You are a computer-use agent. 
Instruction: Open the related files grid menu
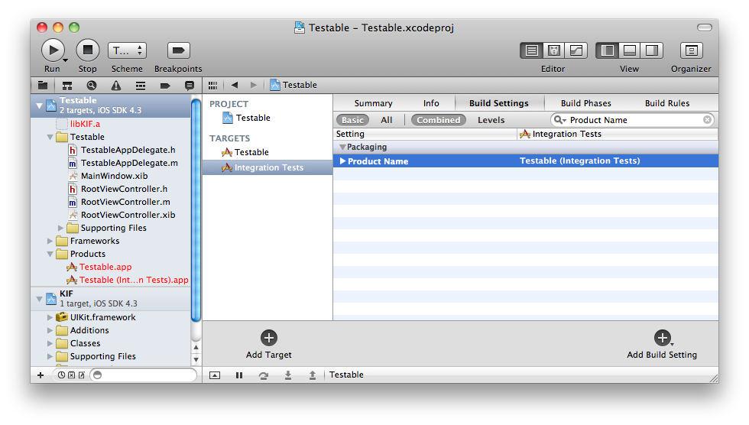[213, 85]
